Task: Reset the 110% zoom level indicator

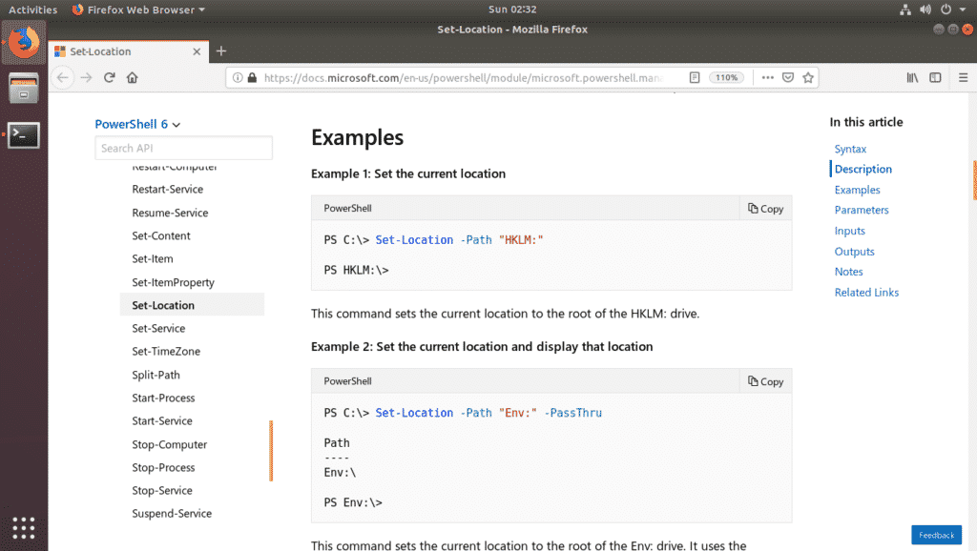Action: tap(726, 77)
